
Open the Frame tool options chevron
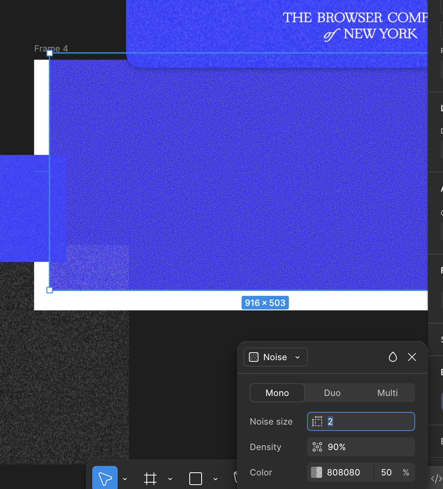pyautogui.click(x=170, y=479)
